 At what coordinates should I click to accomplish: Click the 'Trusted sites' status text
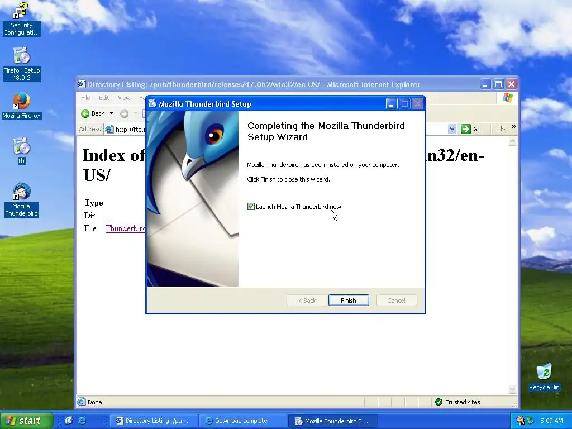463,402
